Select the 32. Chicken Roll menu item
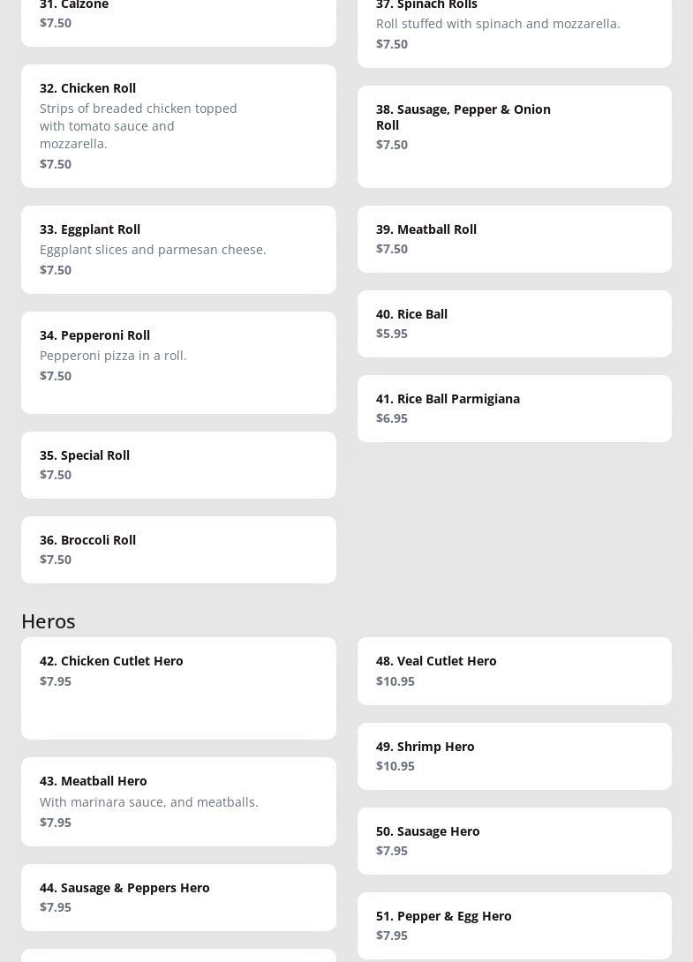693x962 pixels. pyautogui.click(x=178, y=125)
